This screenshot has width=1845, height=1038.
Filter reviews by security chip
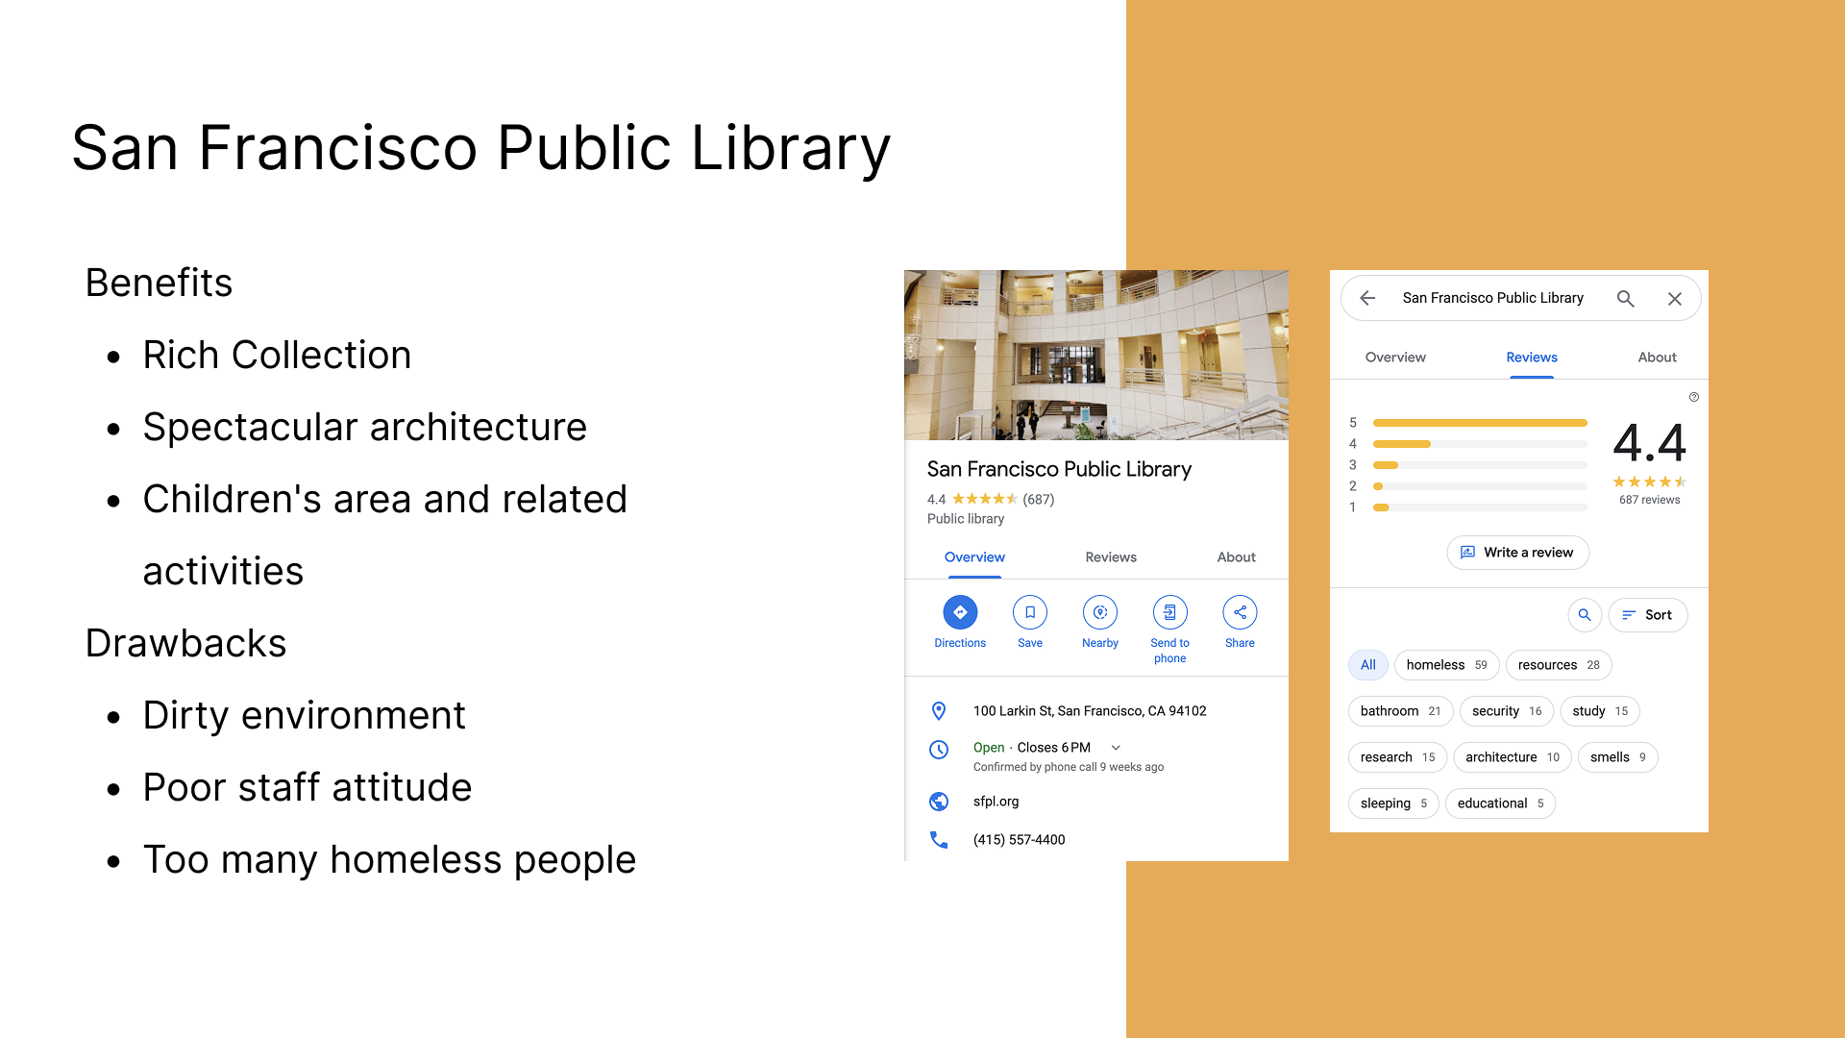click(1507, 711)
